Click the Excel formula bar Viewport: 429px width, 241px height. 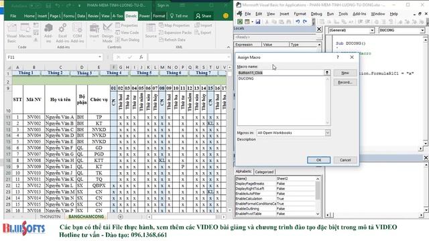coord(188,57)
